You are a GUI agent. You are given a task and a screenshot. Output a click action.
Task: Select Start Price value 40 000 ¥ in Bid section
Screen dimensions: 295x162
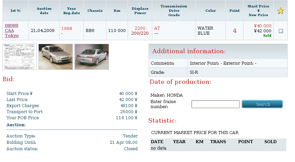tap(128, 94)
